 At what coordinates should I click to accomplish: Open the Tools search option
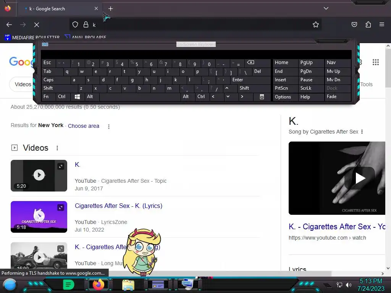[366, 84]
